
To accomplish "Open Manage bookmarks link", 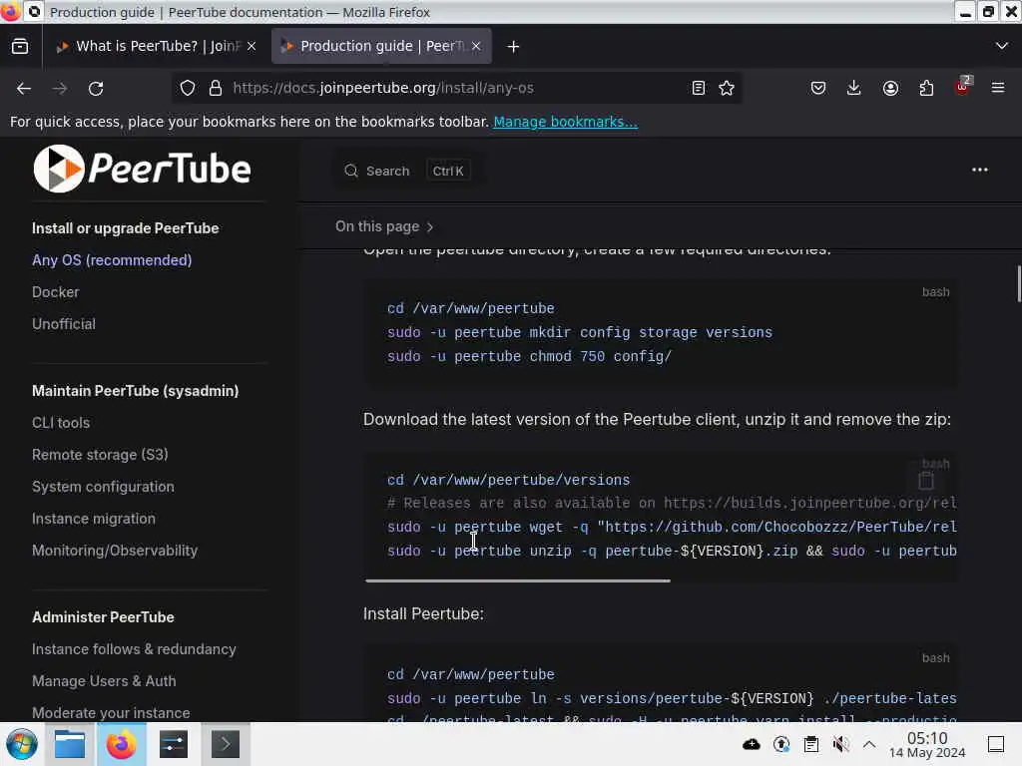I will (x=565, y=122).
